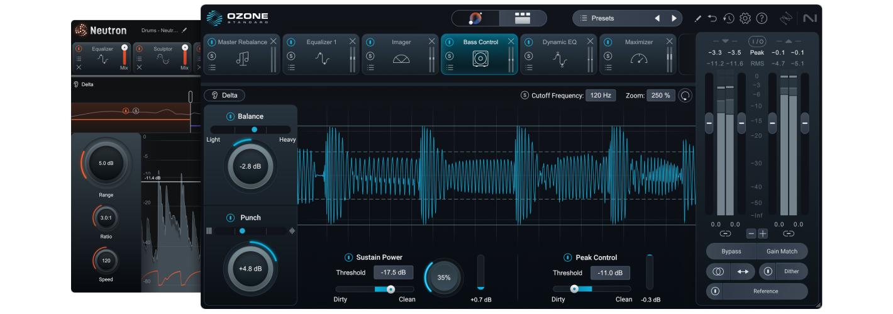Click the pencil edit icon in Ozone header

coord(697,18)
